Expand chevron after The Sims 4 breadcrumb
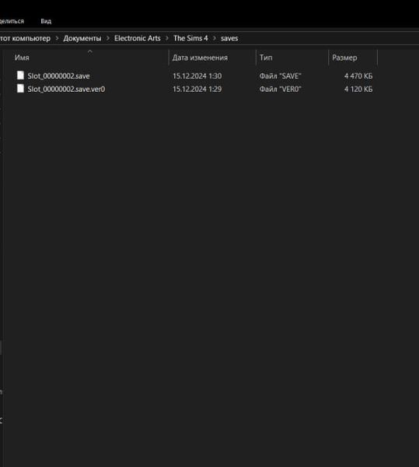Viewport: 419px width, 467px height. point(215,38)
